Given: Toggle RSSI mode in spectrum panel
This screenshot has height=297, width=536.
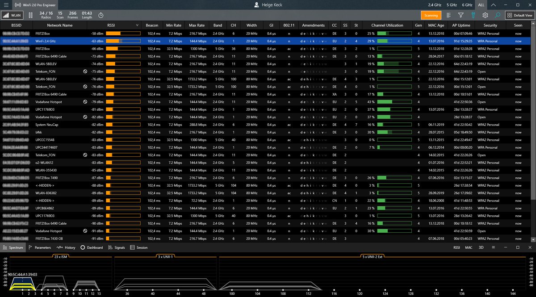Looking at the screenshot, I should tap(456, 247).
